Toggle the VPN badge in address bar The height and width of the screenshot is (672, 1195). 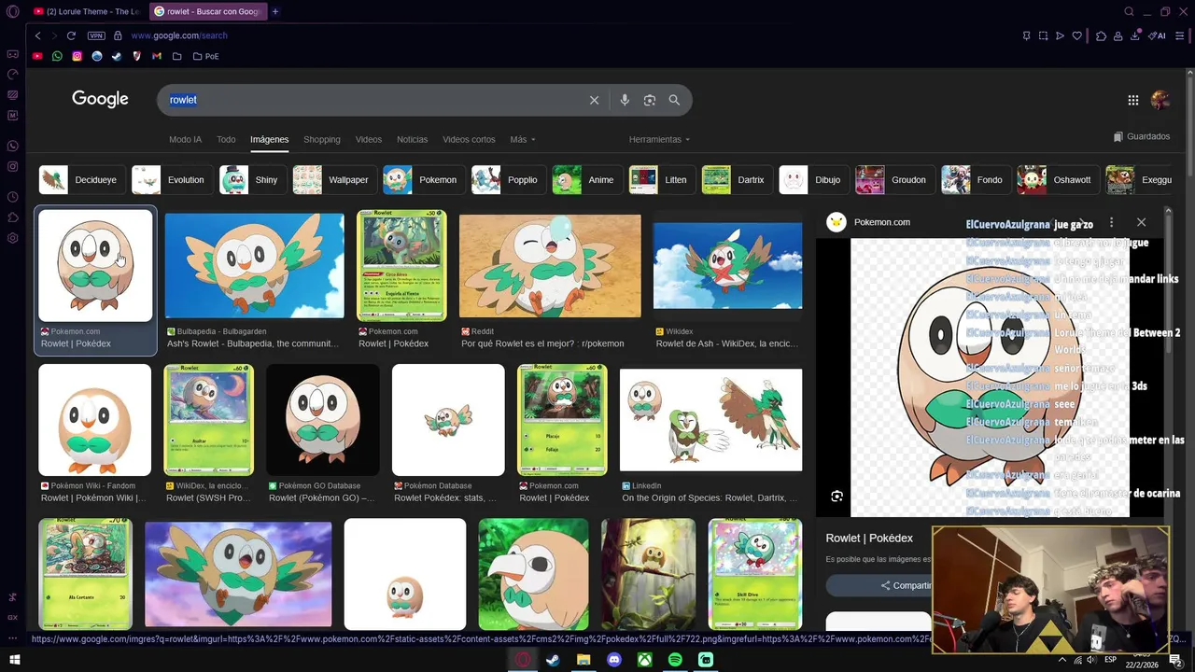(96, 35)
